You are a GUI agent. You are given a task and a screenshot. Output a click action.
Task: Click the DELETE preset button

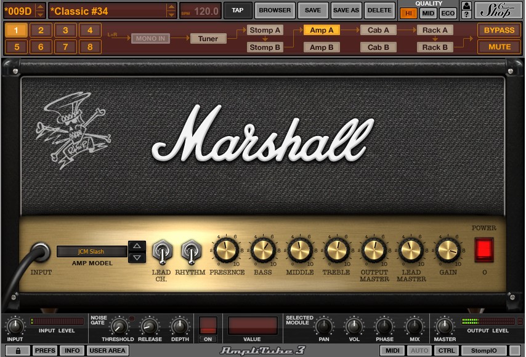pyautogui.click(x=379, y=10)
